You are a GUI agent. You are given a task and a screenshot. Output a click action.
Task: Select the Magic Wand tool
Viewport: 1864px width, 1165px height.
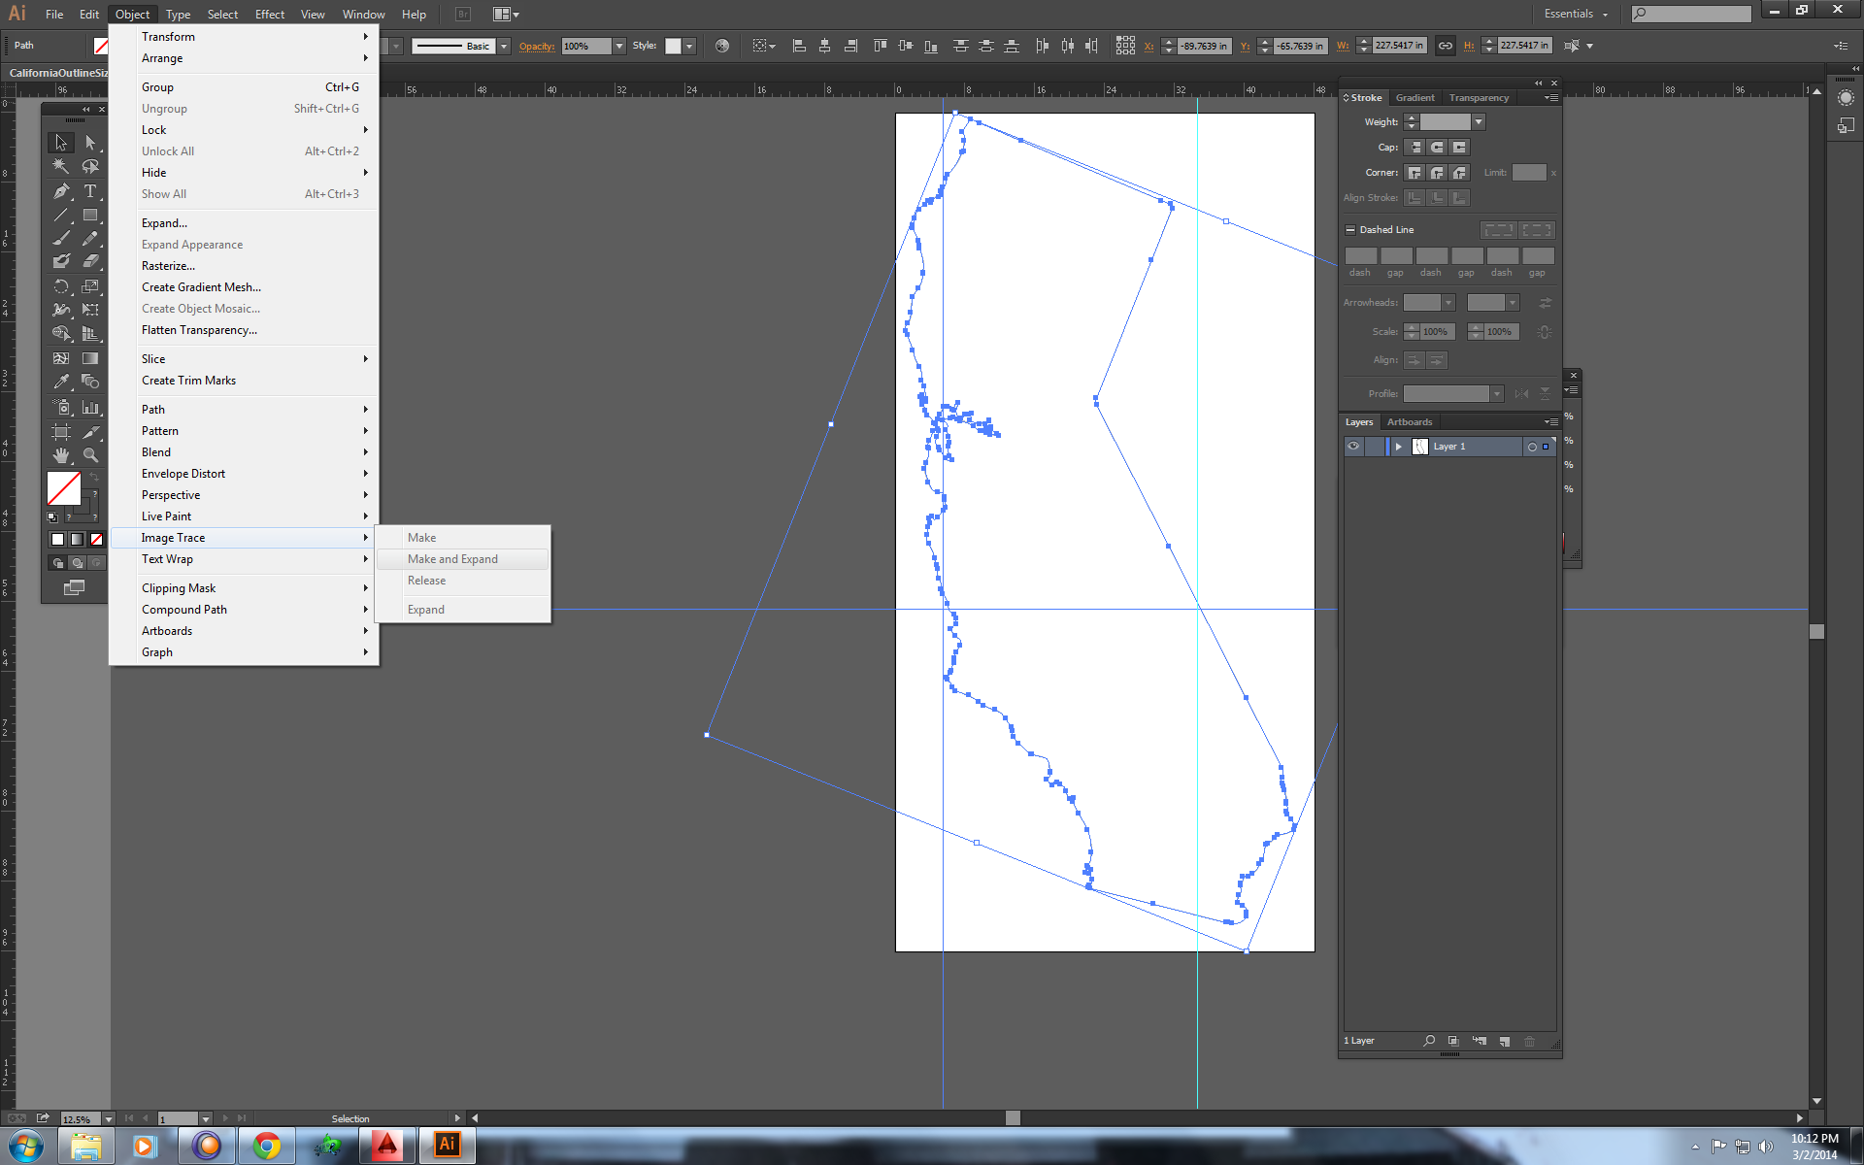tap(61, 167)
